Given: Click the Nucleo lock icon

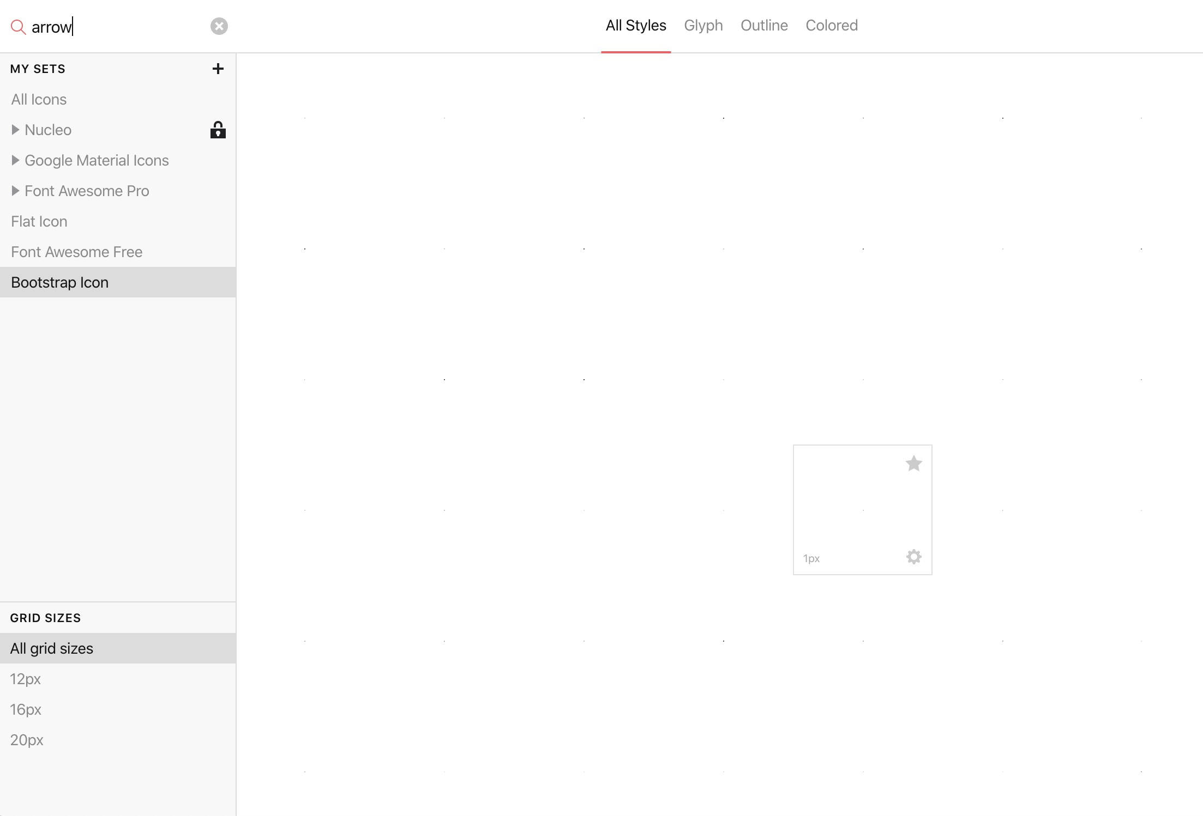Looking at the screenshot, I should (x=218, y=130).
